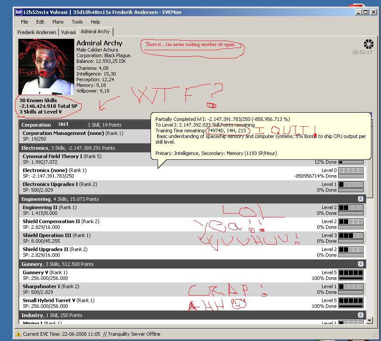Select the Electronics (none) skill row
This screenshot has height=341, width=381.
[192, 173]
